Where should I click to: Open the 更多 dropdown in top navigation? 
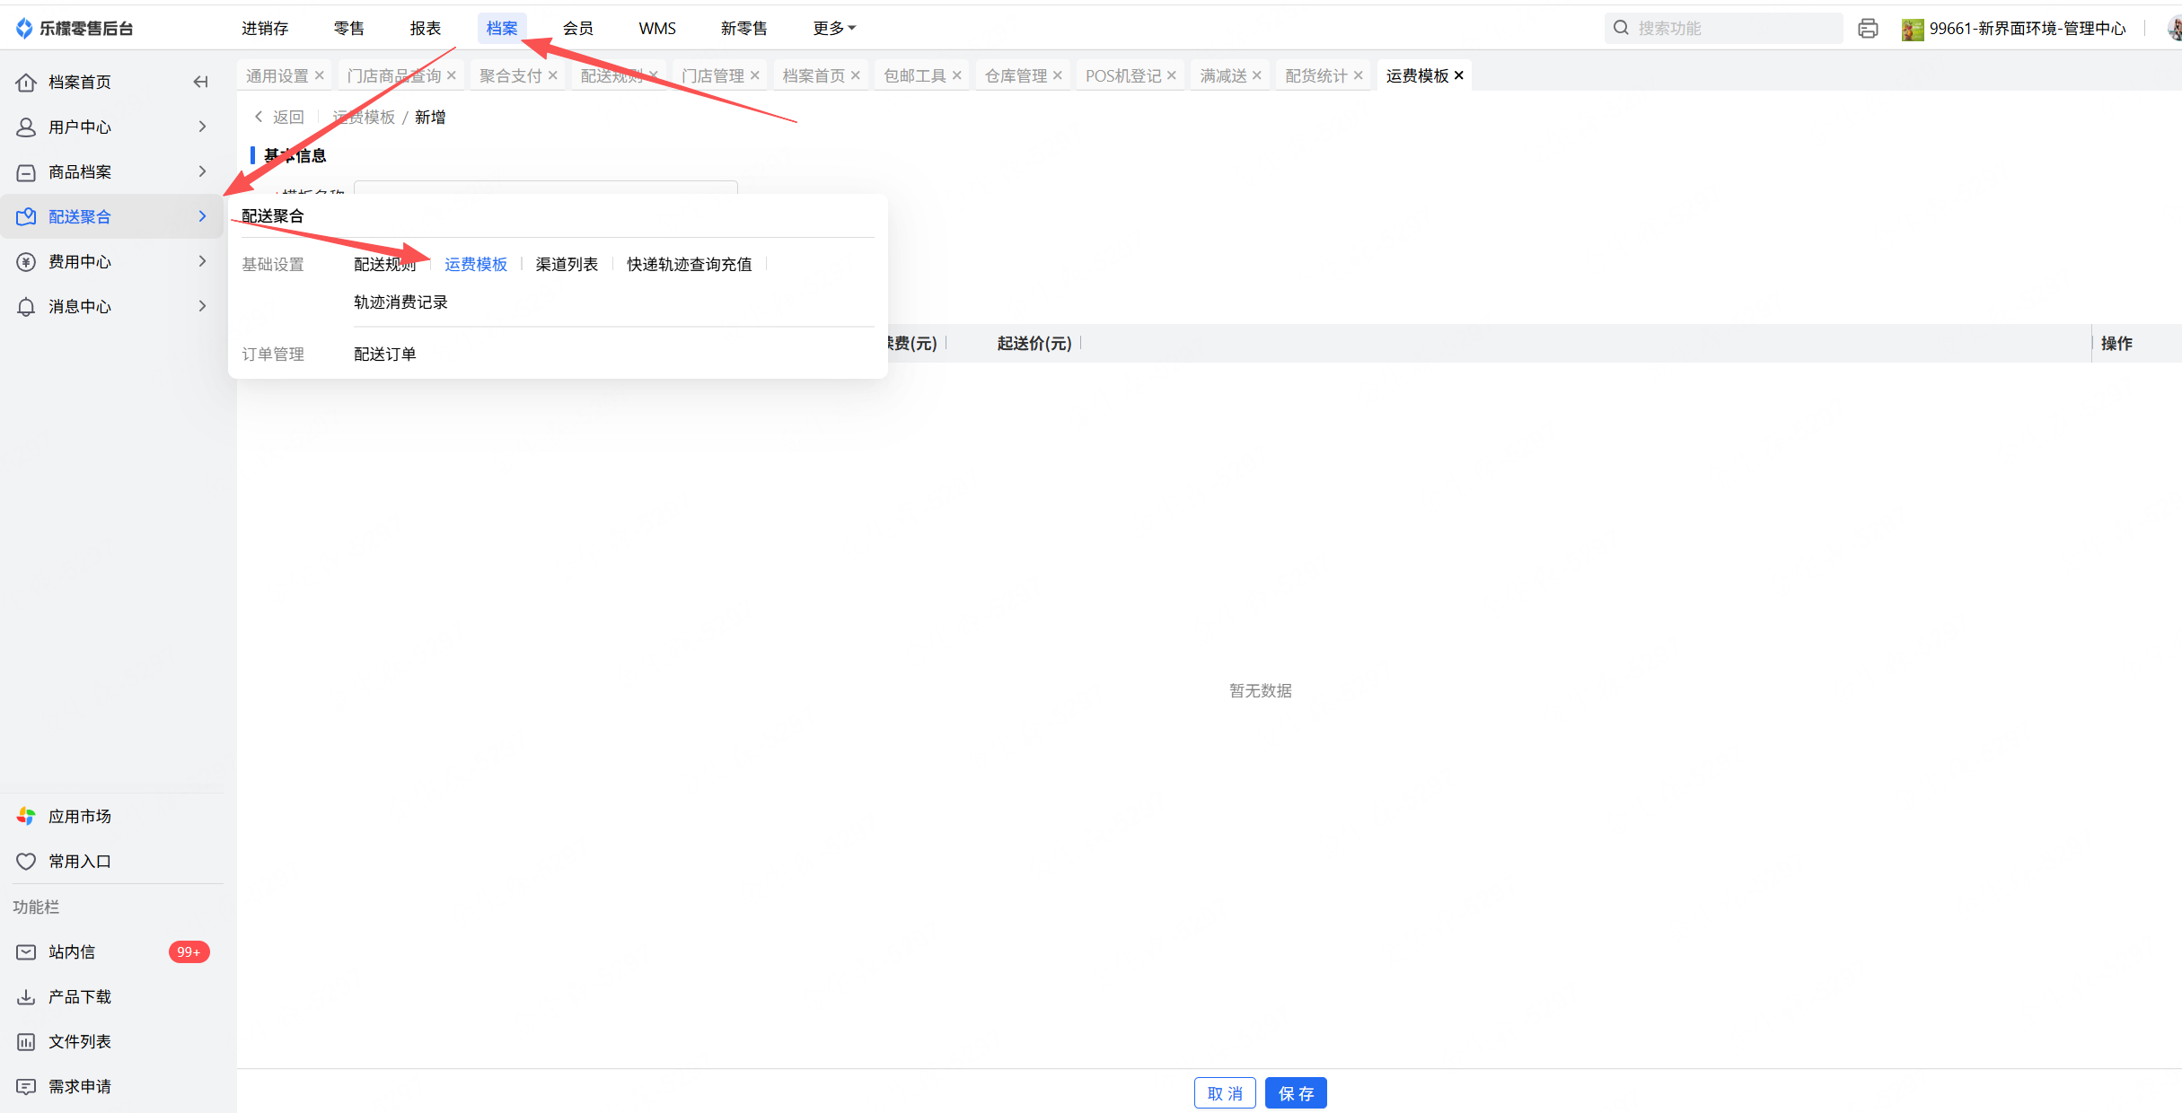tap(833, 29)
